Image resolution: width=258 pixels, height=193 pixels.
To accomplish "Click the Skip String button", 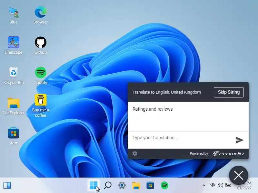I will [229, 92].
